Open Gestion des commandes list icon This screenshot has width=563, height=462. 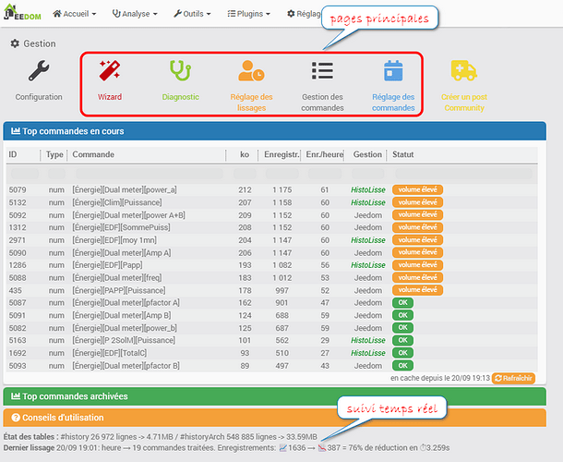pyautogui.click(x=322, y=72)
